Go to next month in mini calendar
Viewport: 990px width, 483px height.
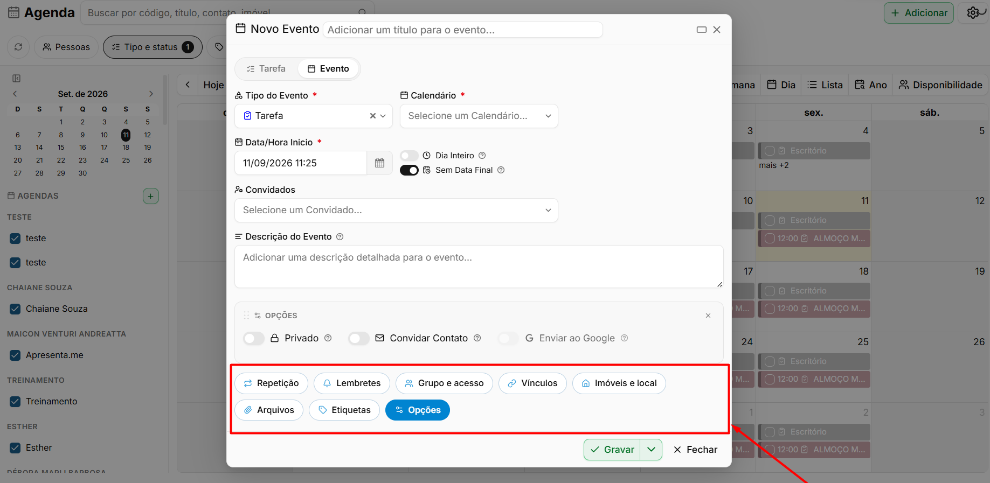(x=151, y=94)
